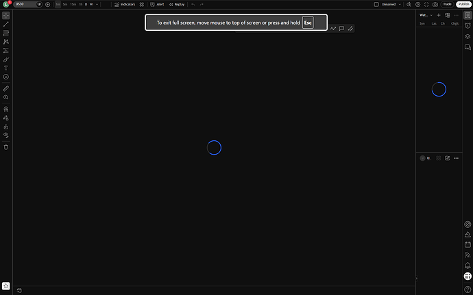This screenshot has width=473, height=295.
Task: Add symbol to watchlist with plus icon
Action: (439, 15)
